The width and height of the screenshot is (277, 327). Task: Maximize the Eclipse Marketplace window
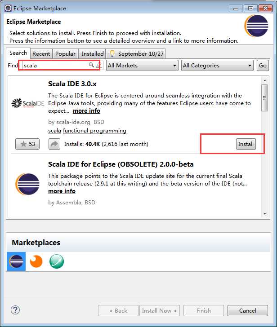click(251, 9)
